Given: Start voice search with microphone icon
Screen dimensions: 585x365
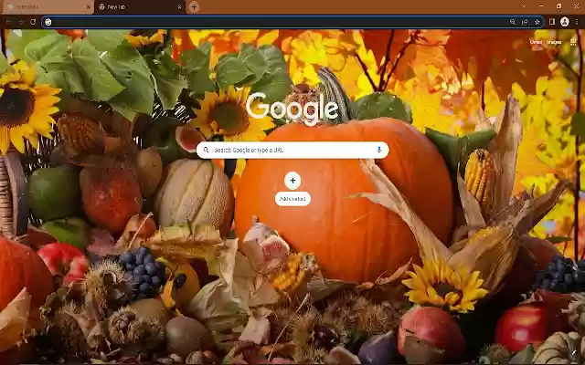Looking at the screenshot, I should [x=379, y=150].
